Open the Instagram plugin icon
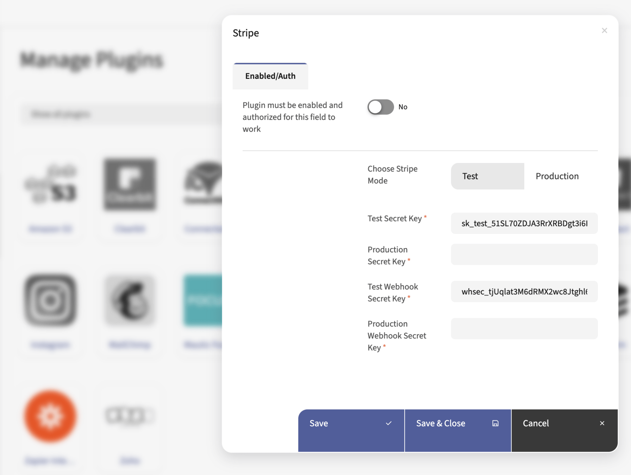 50,300
